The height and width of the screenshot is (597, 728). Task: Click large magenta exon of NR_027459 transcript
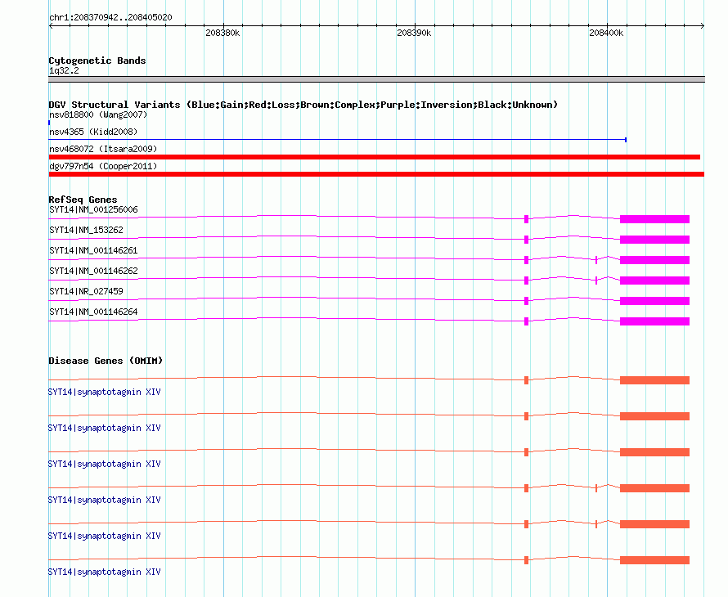click(x=654, y=301)
